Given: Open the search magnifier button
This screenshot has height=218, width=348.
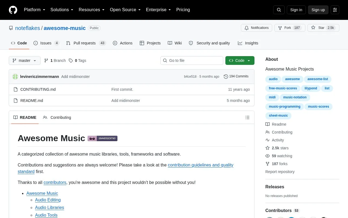Looking at the screenshot, I should click(279, 10).
